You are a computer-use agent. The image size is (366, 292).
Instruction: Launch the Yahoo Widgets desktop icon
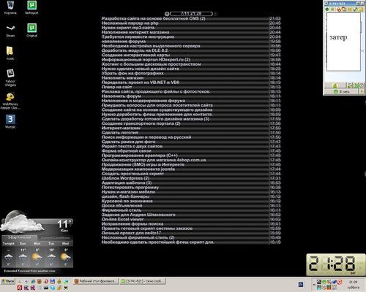(10, 78)
